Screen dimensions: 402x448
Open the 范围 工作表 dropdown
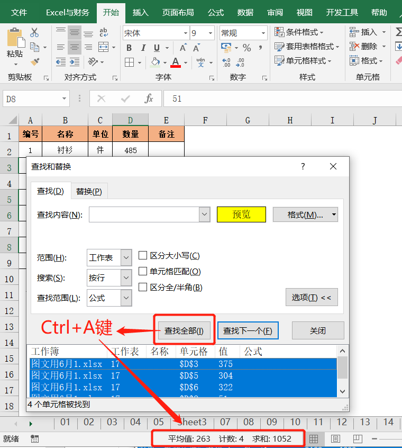tap(126, 257)
